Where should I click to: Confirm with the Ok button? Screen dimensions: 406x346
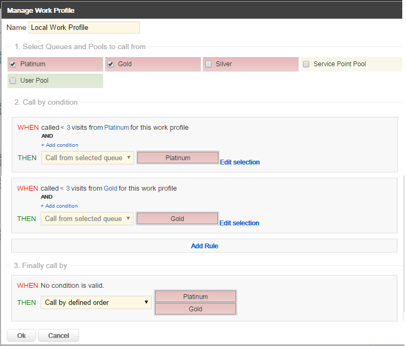pyautogui.click(x=21, y=335)
